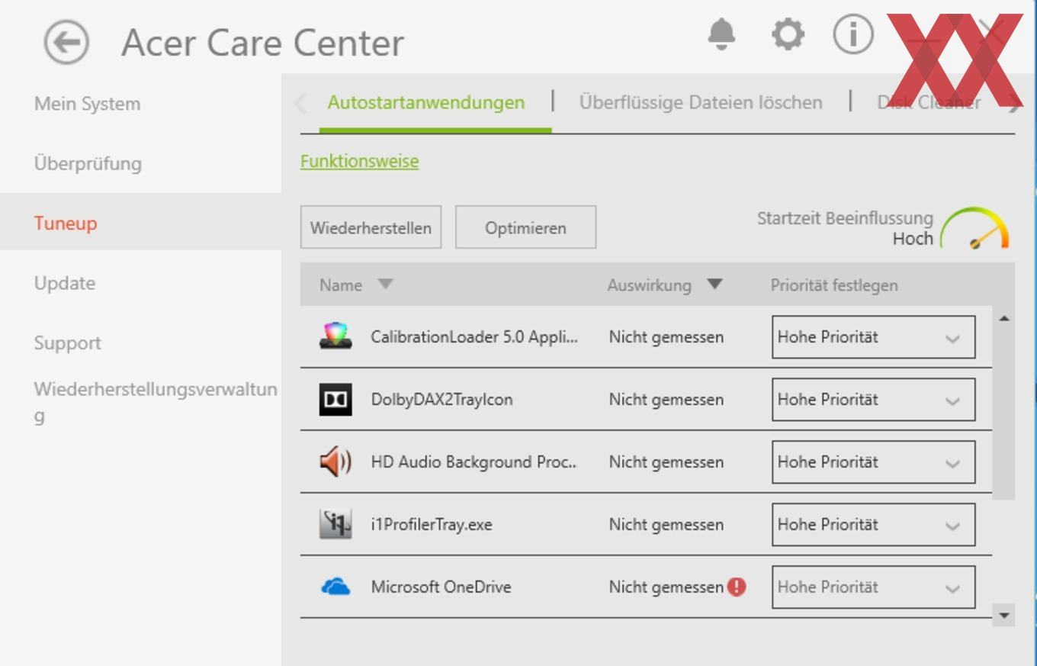Image resolution: width=1037 pixels, height=666 pixels.
Task: Go back using the arrow button
Action: [66, 42]
